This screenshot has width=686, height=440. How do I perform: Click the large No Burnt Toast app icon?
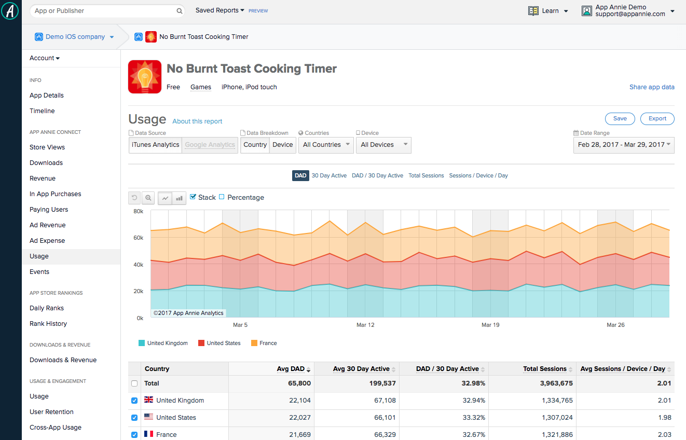[x=145, y=77]
